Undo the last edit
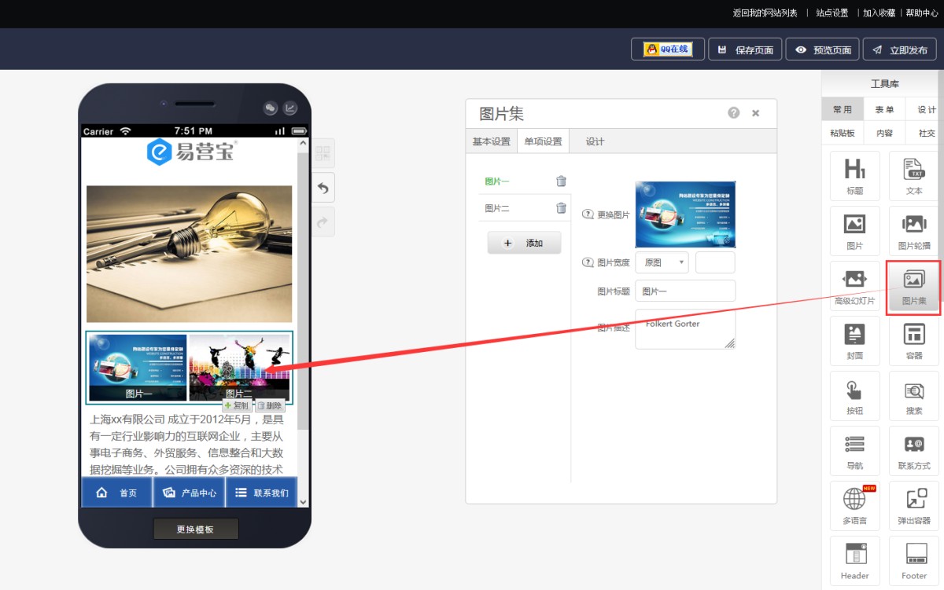This screenshot has width=944, height=590. pyautogui.click(x=323, y=187)
